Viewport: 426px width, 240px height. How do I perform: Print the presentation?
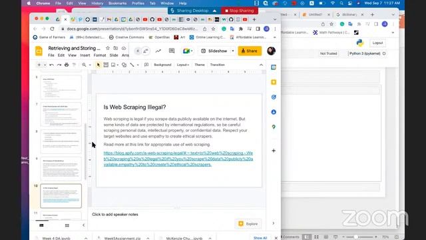[67, 65]
